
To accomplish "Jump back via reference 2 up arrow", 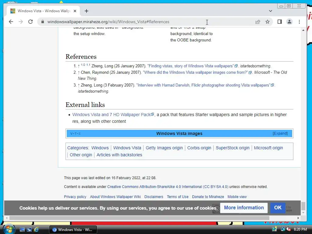I will pyautogui.click(x=79, y=73).
